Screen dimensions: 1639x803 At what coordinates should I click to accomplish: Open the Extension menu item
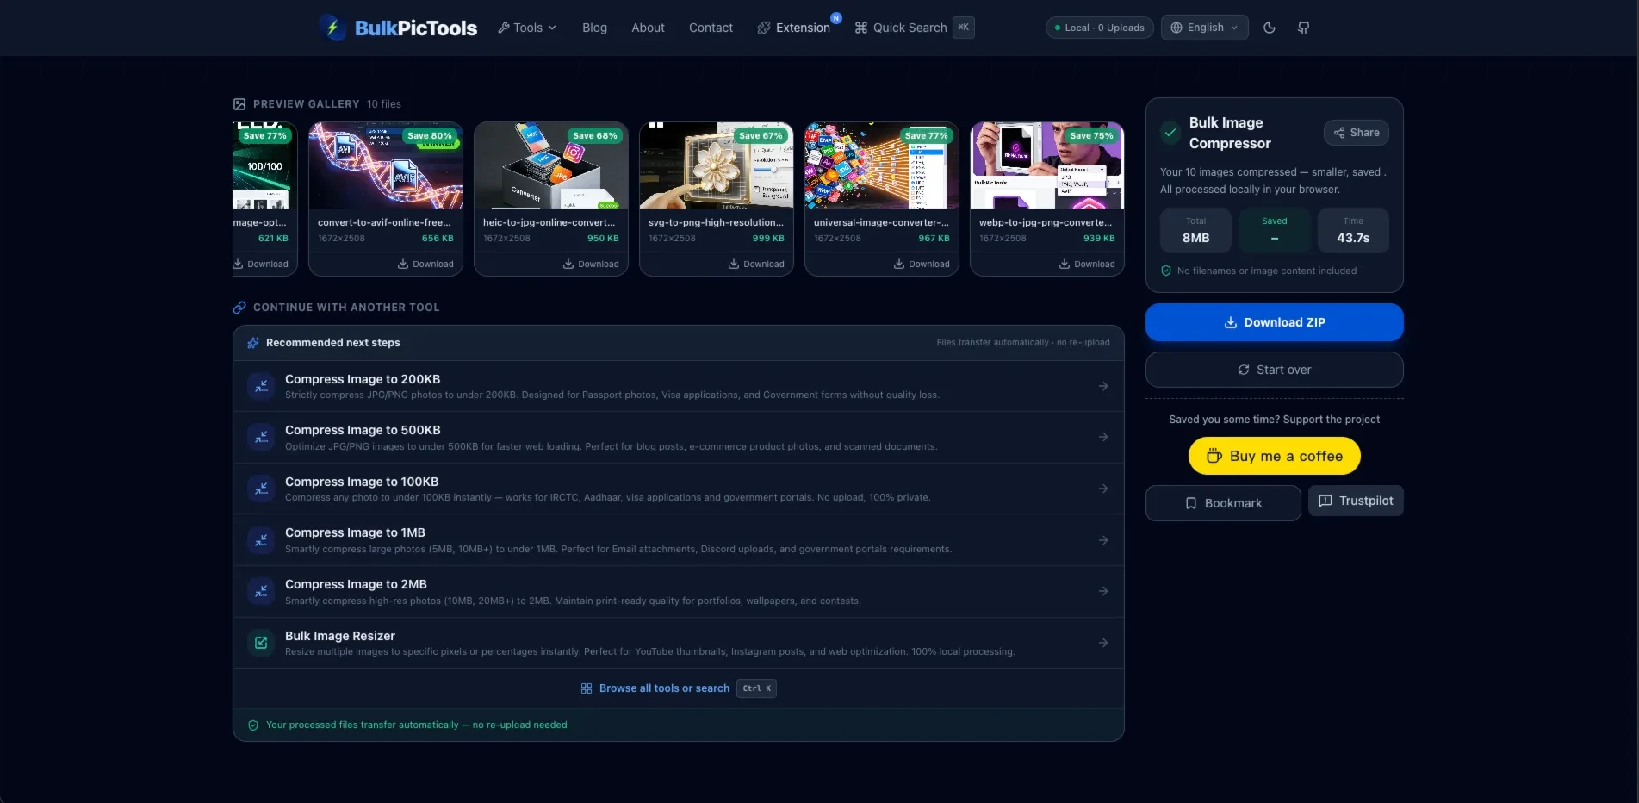(x=793, y=28)
